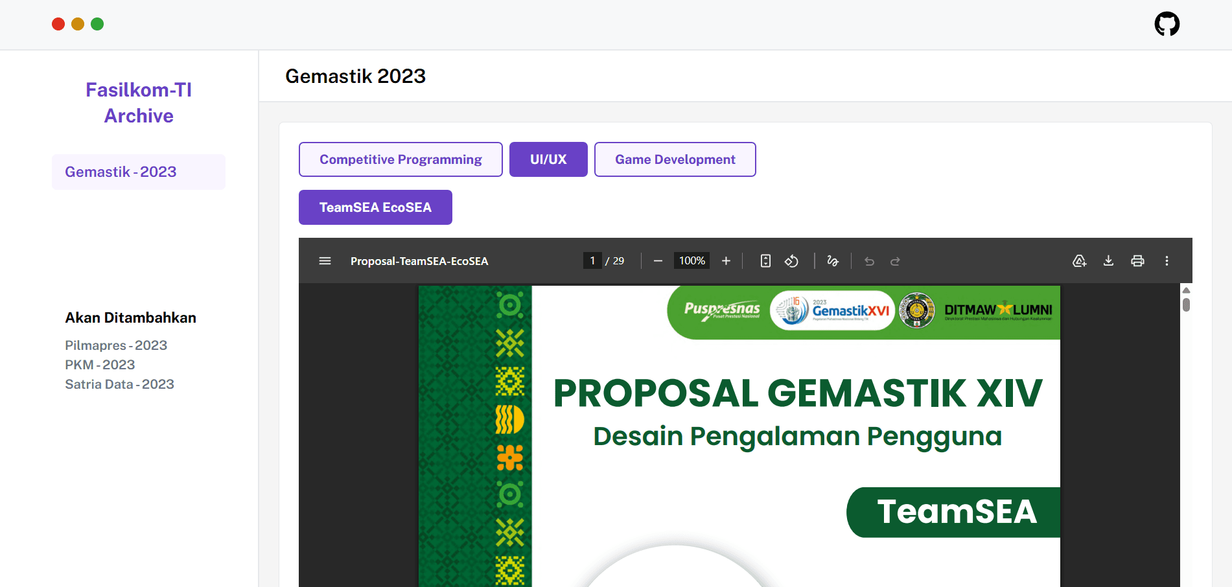Click the PDF vertical scrollbar thumb
The height and width of the screenshot is (587, 1232).
[1186, 305]
